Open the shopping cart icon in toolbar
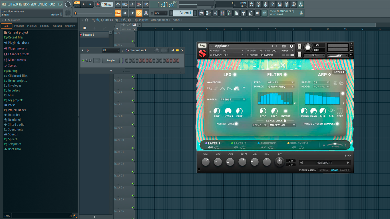Viewport: 390px width, 219px height. (264, 13)
